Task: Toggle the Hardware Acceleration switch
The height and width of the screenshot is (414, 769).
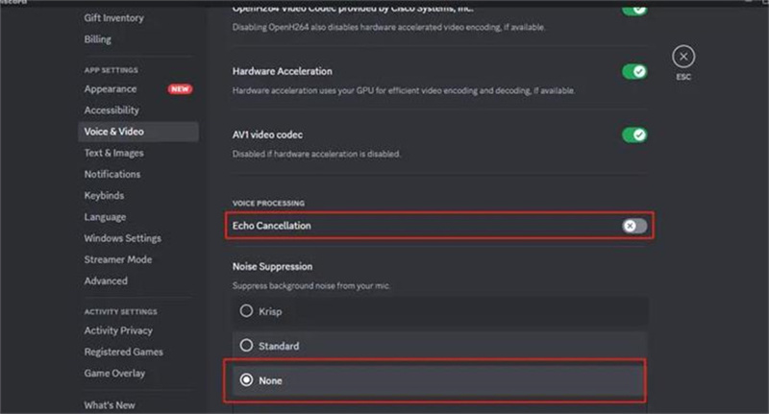Action: click(634, 72)
